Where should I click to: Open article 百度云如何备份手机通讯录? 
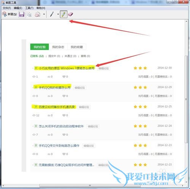57,107
